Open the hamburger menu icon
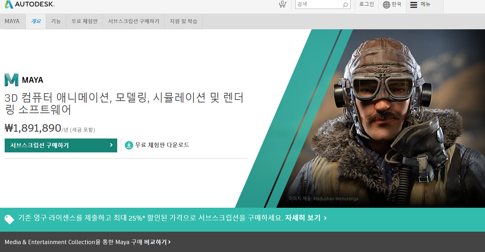 click(x=414, y=5)
